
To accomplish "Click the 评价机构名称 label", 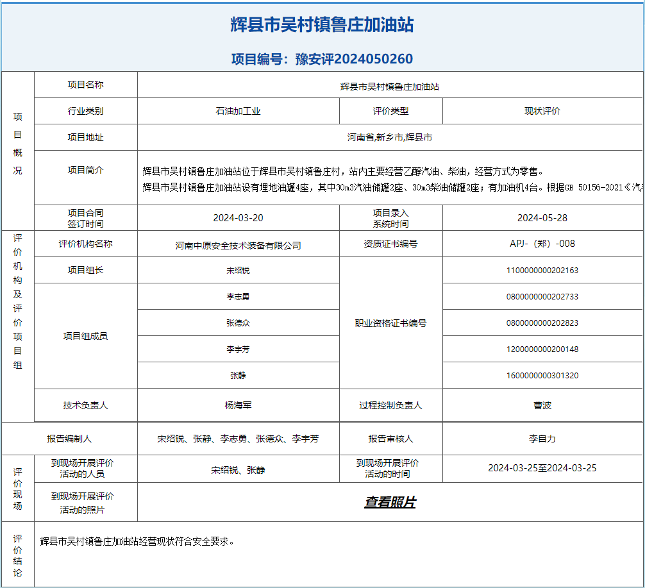I will (85, 244).
